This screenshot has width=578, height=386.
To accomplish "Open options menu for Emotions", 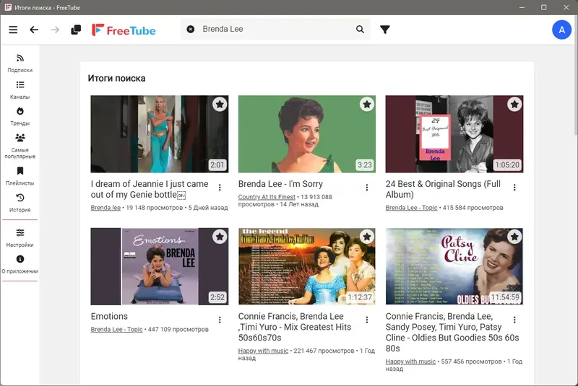I will point(220,320).
